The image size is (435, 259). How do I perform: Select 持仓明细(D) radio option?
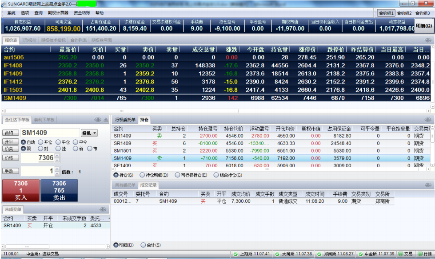coord(142,175)
